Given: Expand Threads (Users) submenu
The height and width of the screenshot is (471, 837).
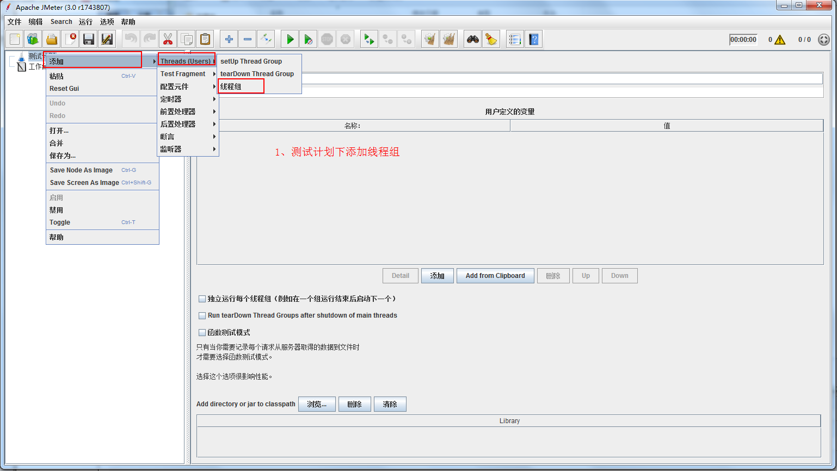Looking at the screenshot, I should coord(188,61).
